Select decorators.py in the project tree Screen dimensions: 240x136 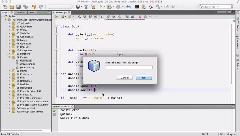27,64
